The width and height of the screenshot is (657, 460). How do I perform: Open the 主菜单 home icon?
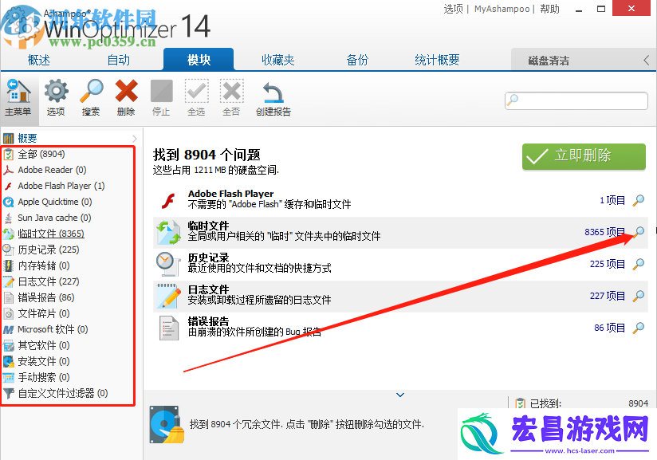18,92
